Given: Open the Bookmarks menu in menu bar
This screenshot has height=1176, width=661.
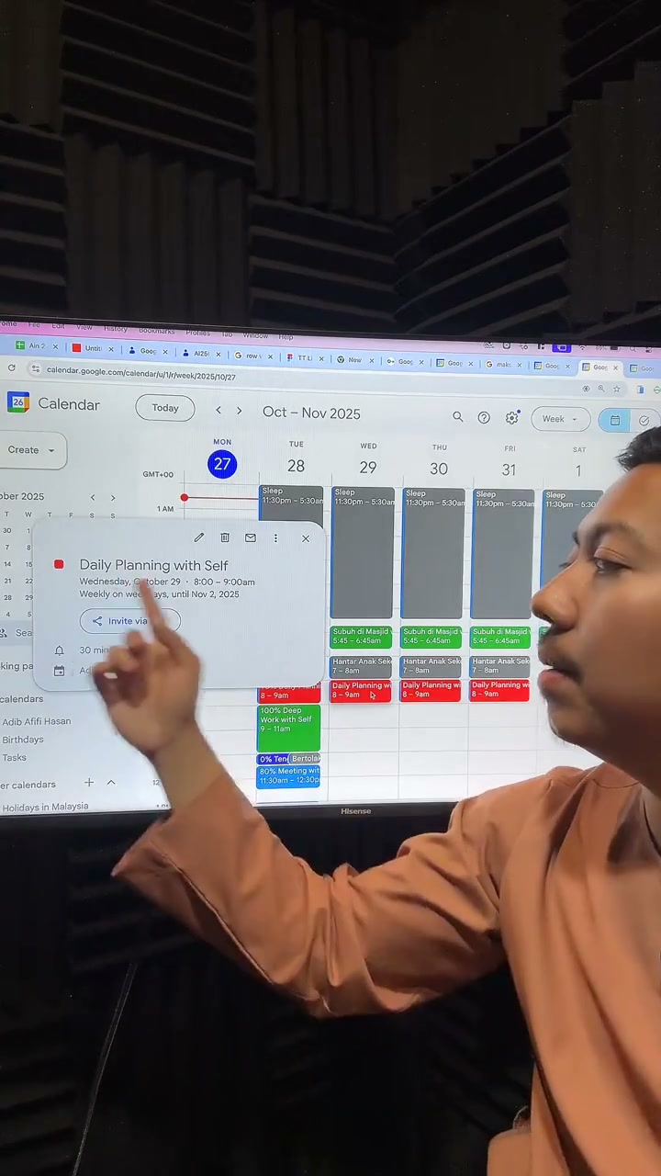Looking at the screenshot, I should [x=157, y=330].
